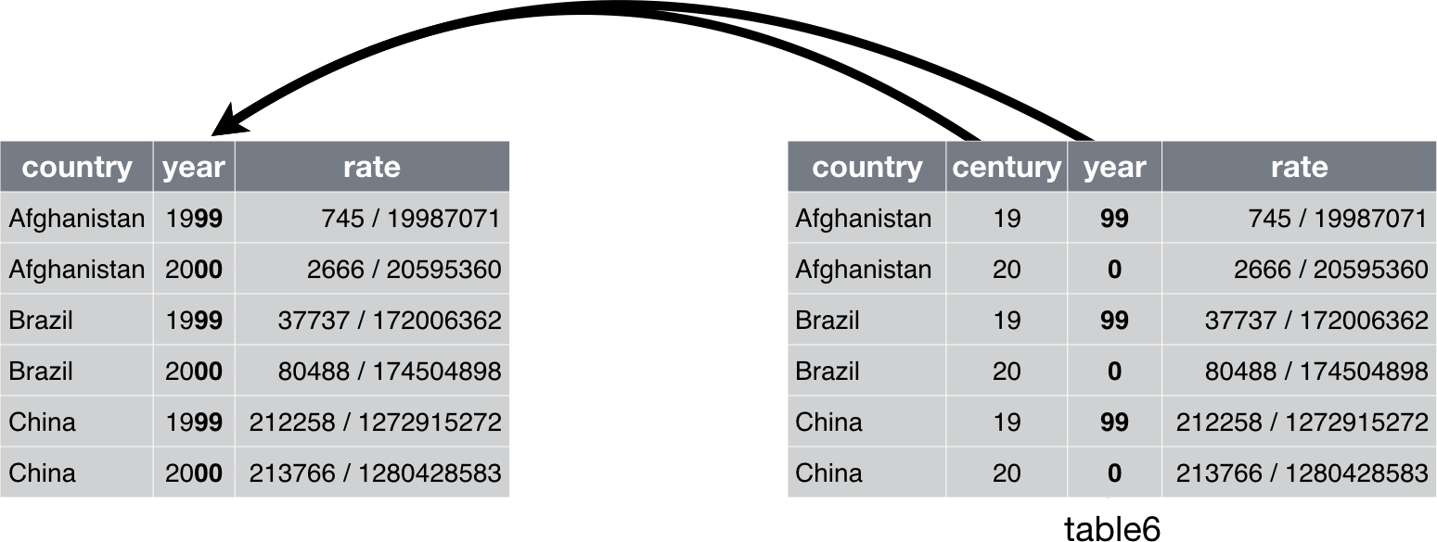Image resolution: width=1437 pixels, height=542 pixels.
Task: Click the right table's "rate" header
Action: click(x=1299, y=167)
